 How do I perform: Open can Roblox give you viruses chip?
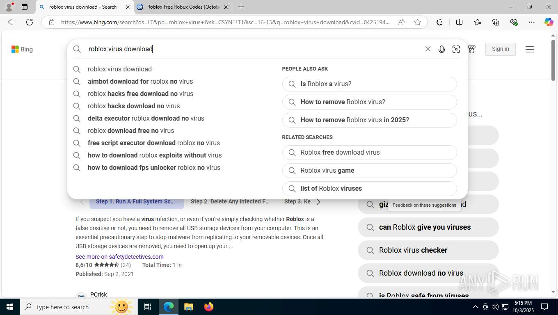click(x=428, y=227)
